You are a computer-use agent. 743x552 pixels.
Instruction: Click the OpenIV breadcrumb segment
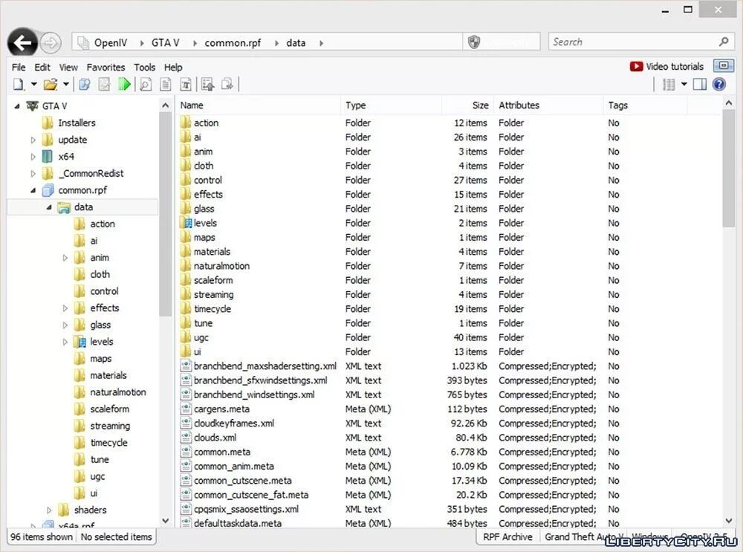tap(111, 42)
